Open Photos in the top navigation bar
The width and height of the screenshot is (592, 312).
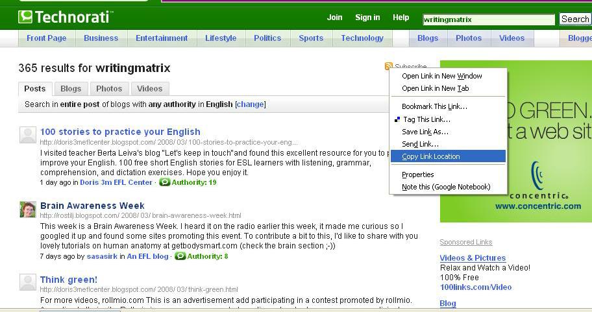[469, 38]
